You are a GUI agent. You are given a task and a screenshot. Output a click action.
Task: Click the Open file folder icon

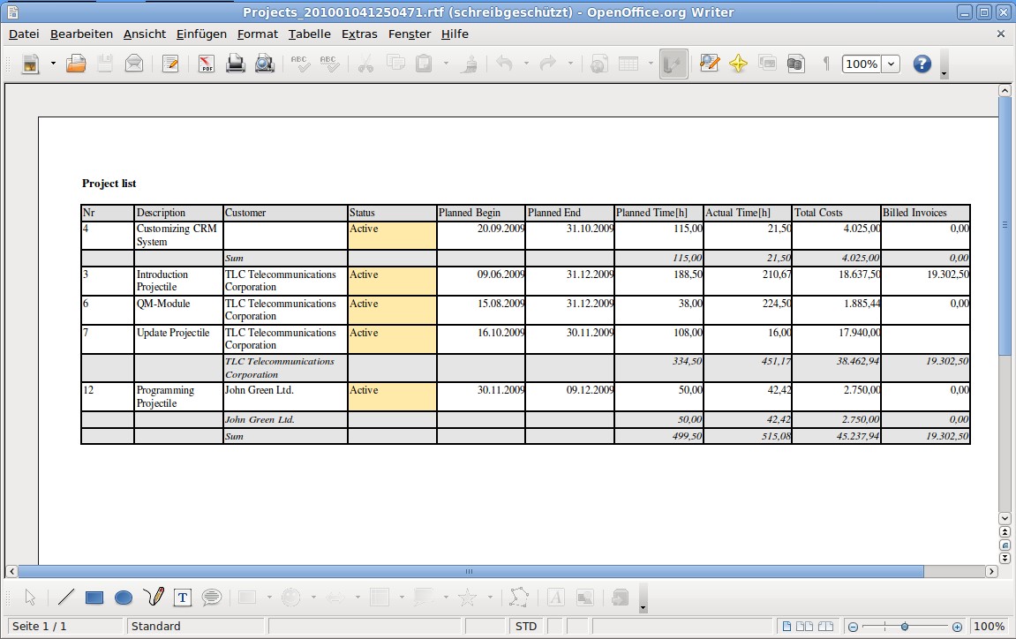click(76, 64)
